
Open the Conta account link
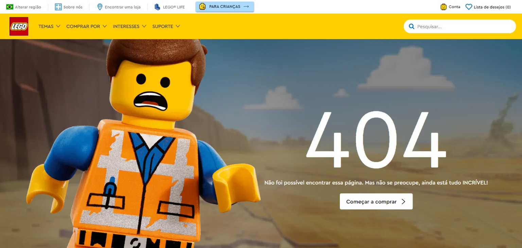(x=454, y=7)
